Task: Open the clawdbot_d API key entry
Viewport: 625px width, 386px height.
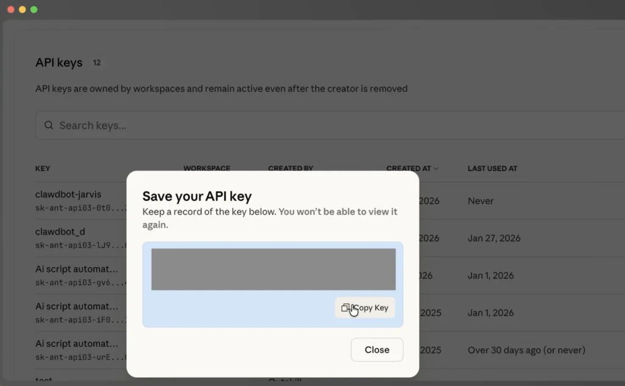Action: click(x=60, y=231)
